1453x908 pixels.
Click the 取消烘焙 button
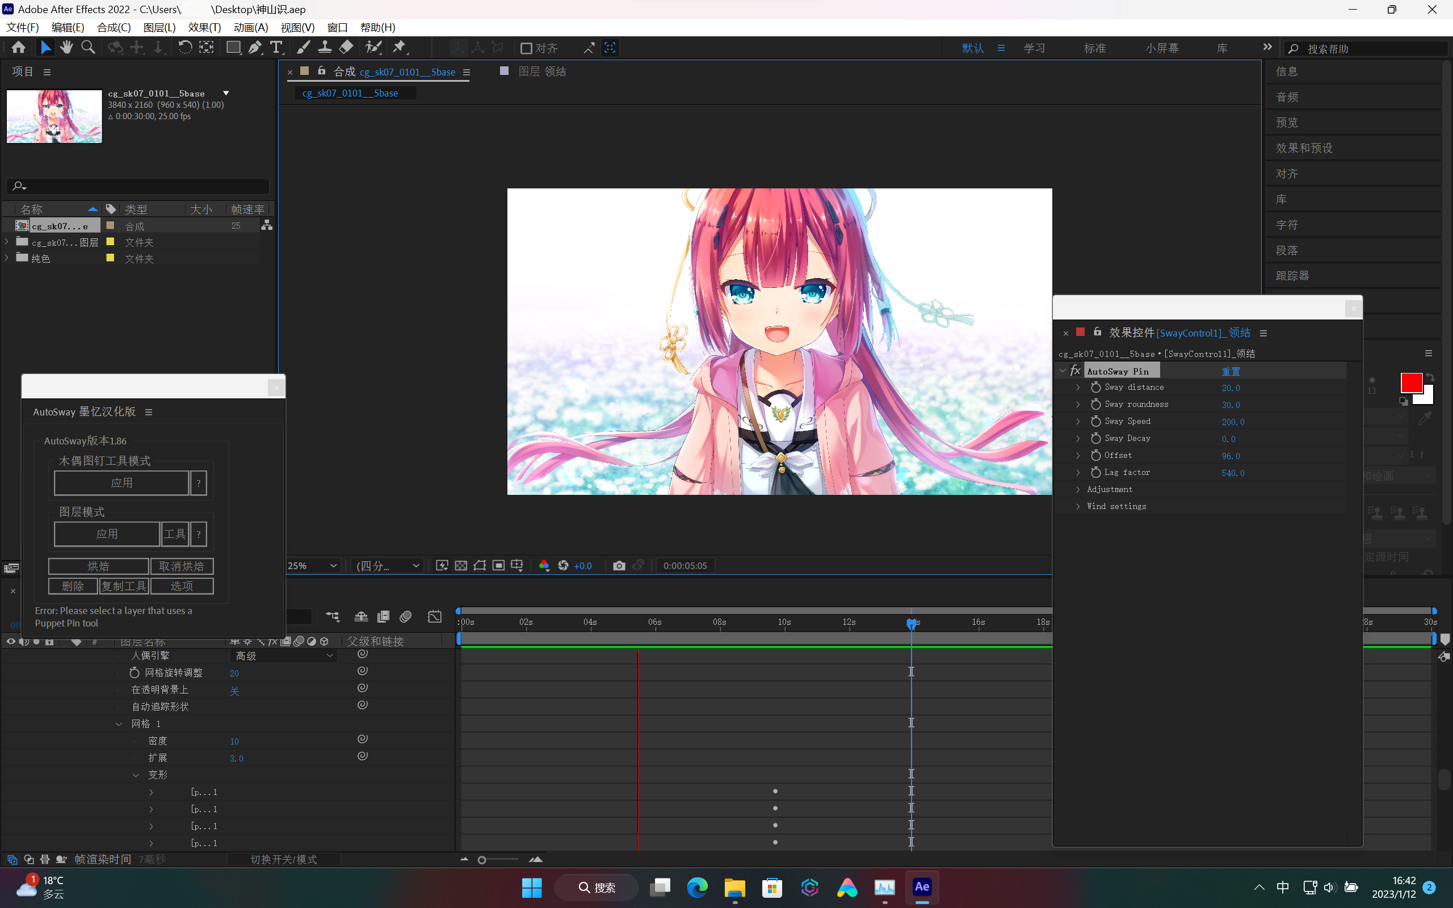[x=181, y=566]
